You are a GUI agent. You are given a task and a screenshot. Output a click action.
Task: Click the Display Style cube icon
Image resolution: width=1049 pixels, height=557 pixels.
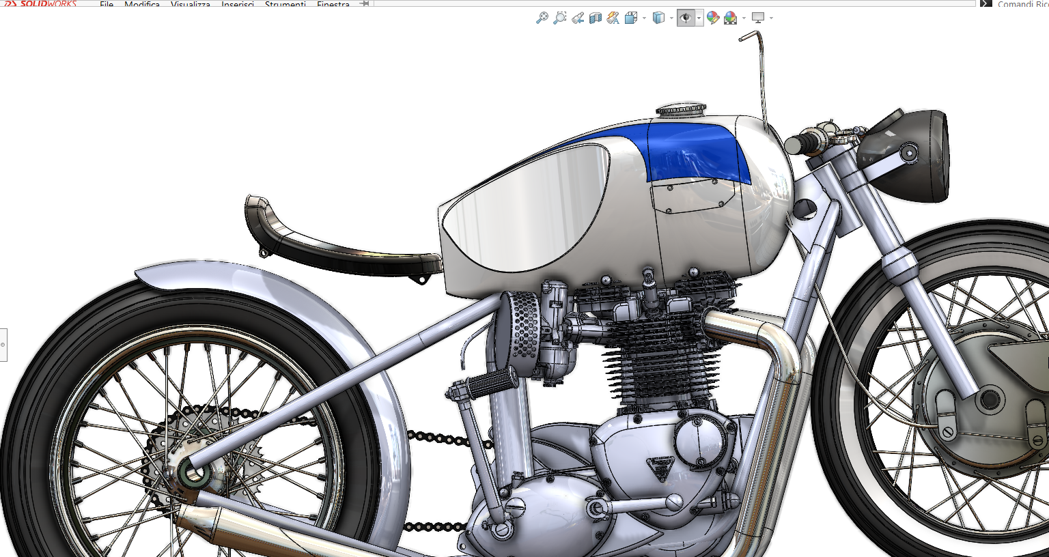click(x=658, y=18)
